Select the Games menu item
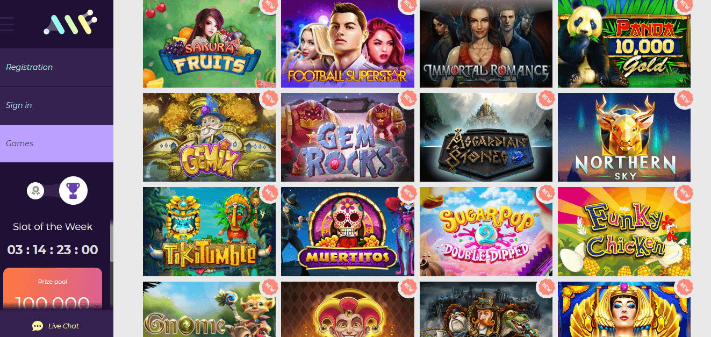Screen dimensions: 711x337 click(56, 144)
